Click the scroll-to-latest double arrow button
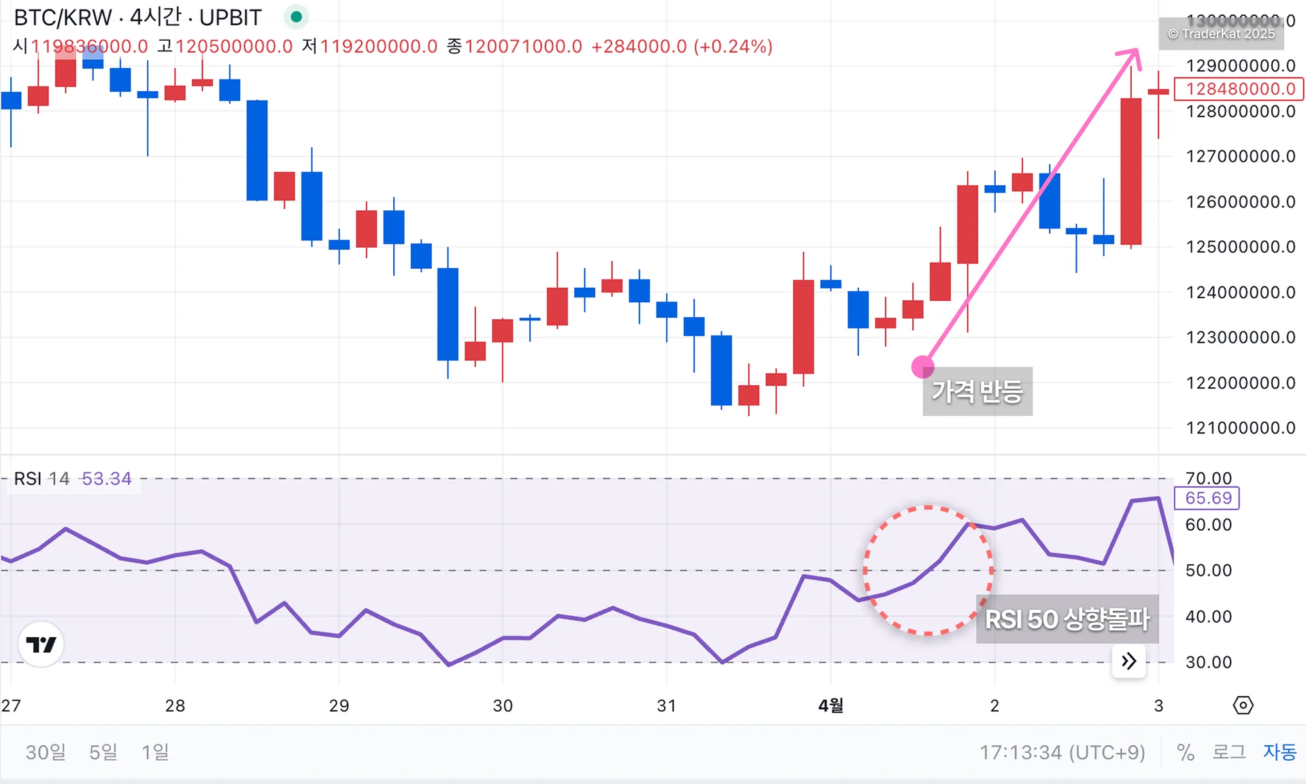 pyautogui.click(x=1128, y=661)
